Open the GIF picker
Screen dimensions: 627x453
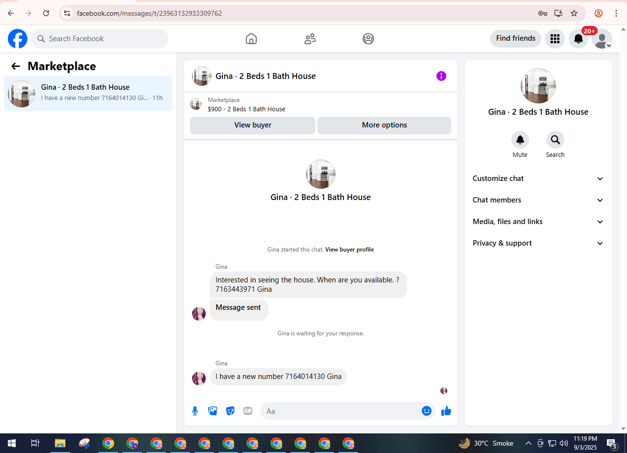click(248, 411)
